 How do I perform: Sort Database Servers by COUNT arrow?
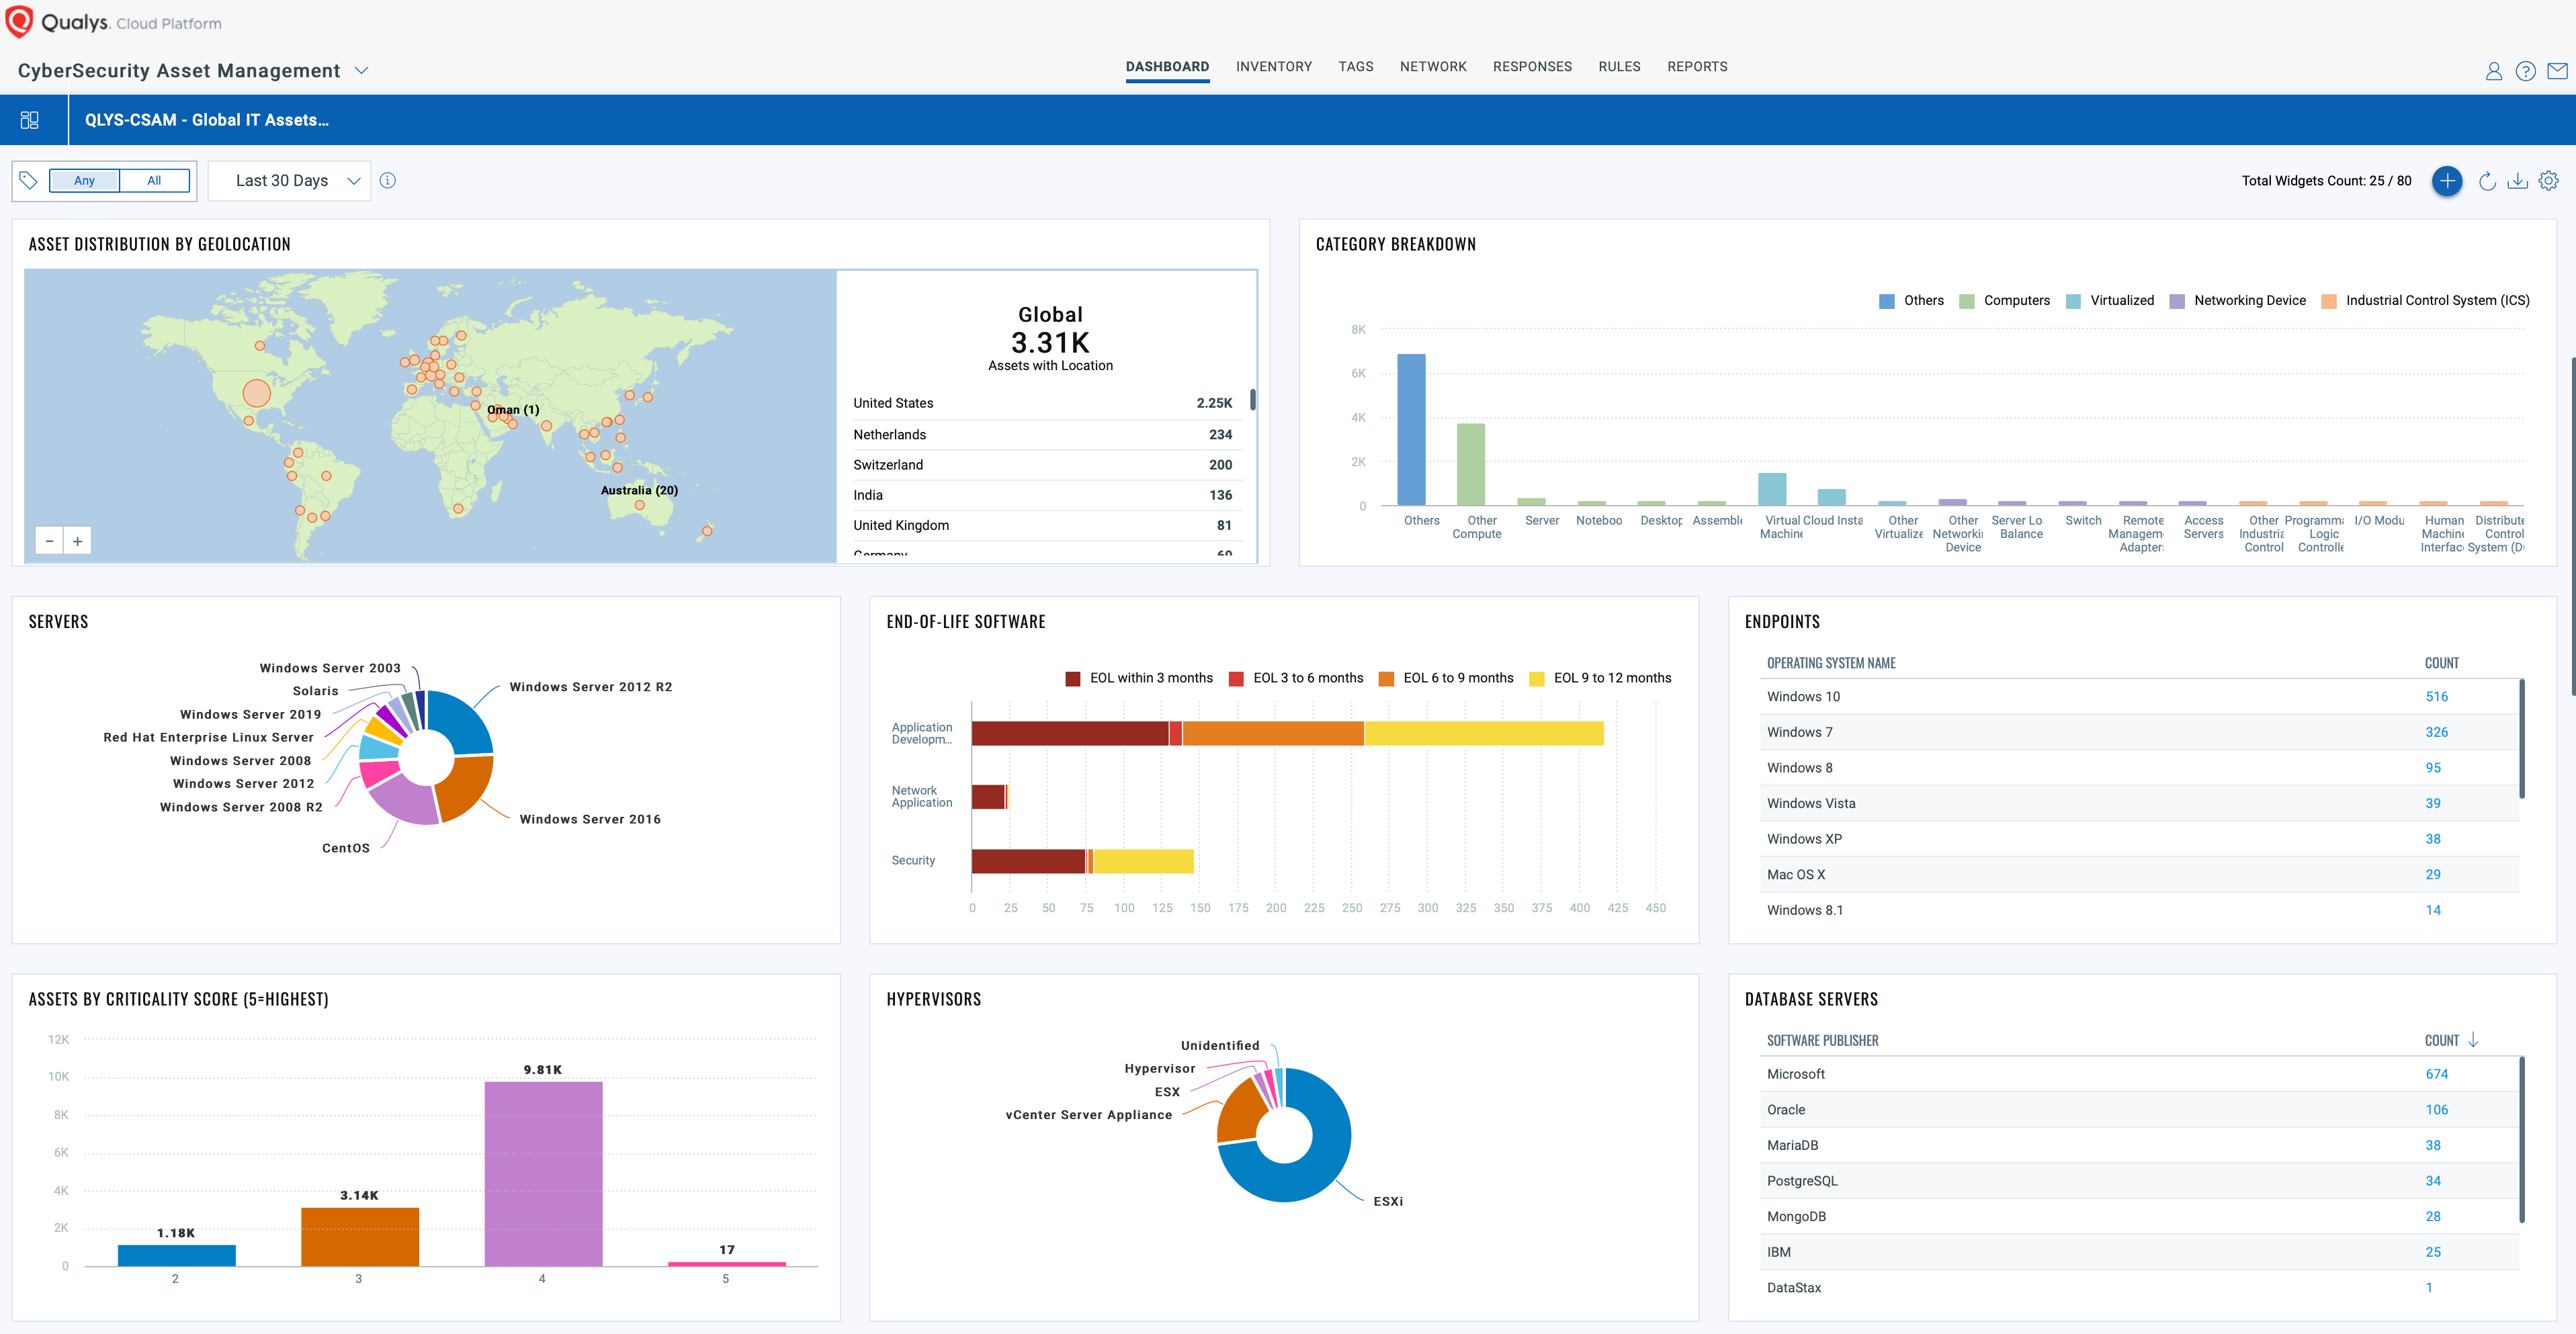click(x=2473, y=1040)
